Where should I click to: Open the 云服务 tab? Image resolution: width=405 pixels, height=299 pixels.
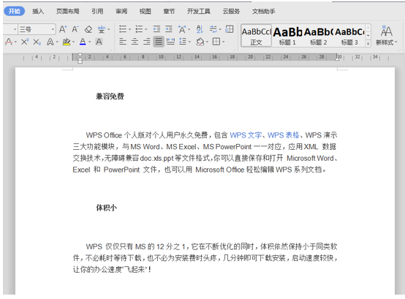(x=231, y=11)
